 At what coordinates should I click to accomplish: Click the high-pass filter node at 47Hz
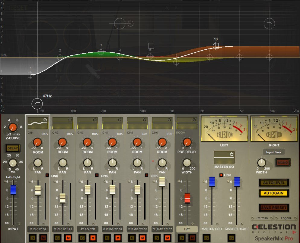37,104
